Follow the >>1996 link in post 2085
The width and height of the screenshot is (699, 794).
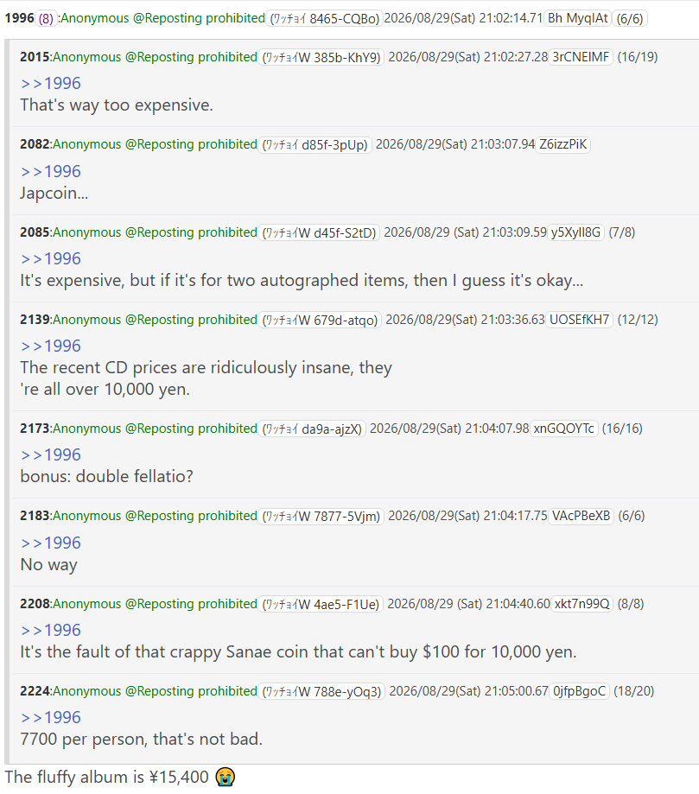point(51,258)
